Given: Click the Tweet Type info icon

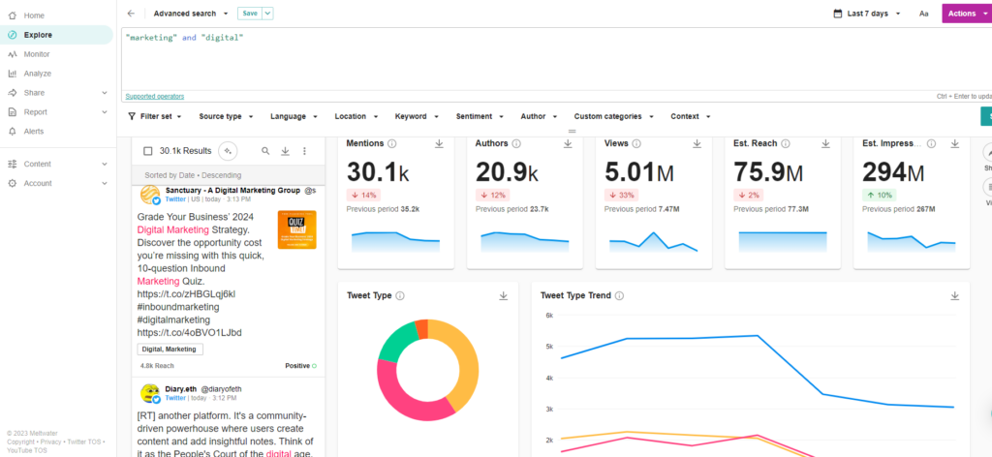Looking at the screenshot, I should (x=400, y=296).
